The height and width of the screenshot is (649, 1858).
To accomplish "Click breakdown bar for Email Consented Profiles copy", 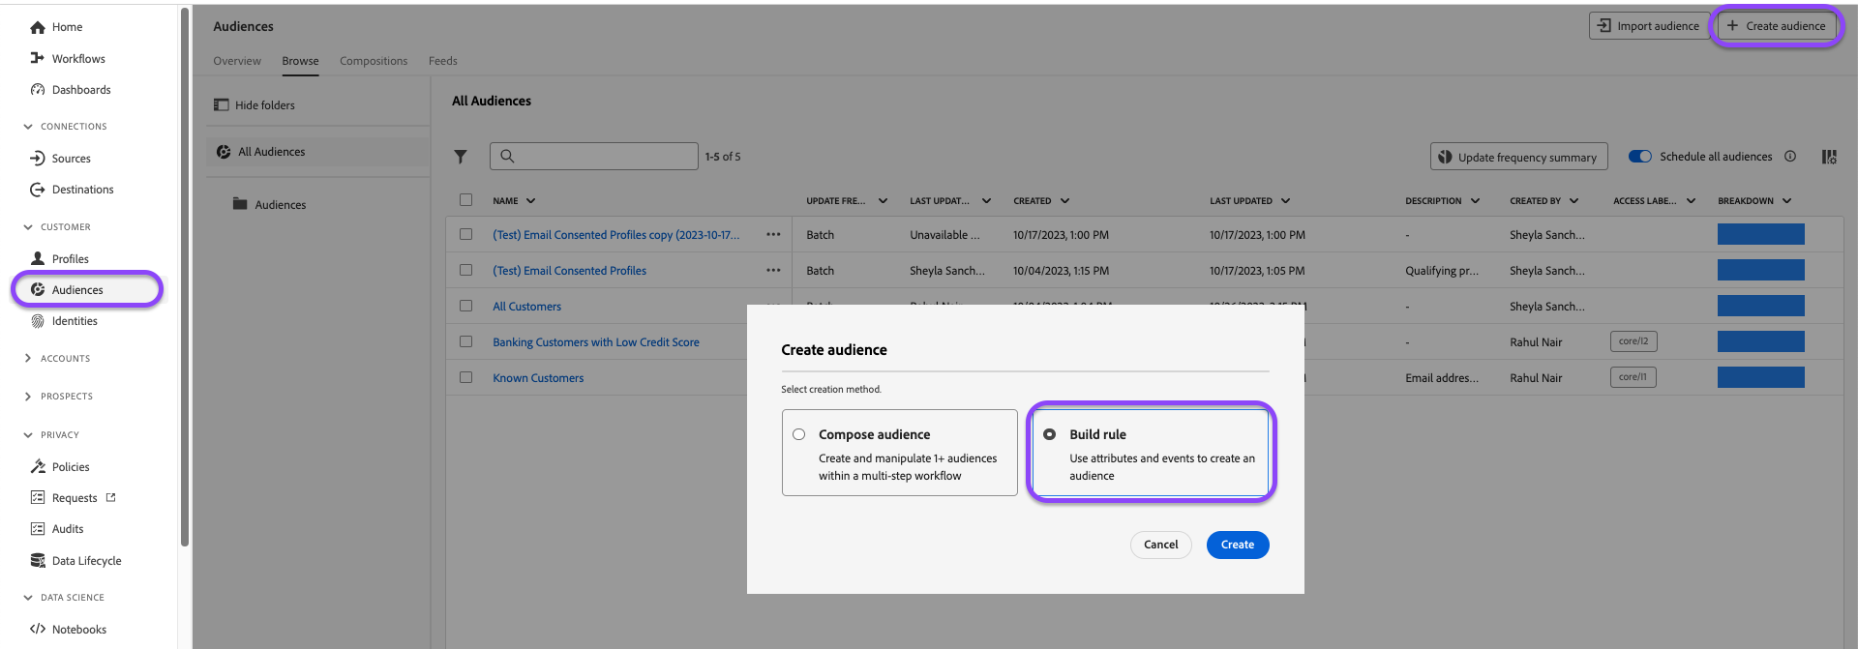I will click(1761, 234).
